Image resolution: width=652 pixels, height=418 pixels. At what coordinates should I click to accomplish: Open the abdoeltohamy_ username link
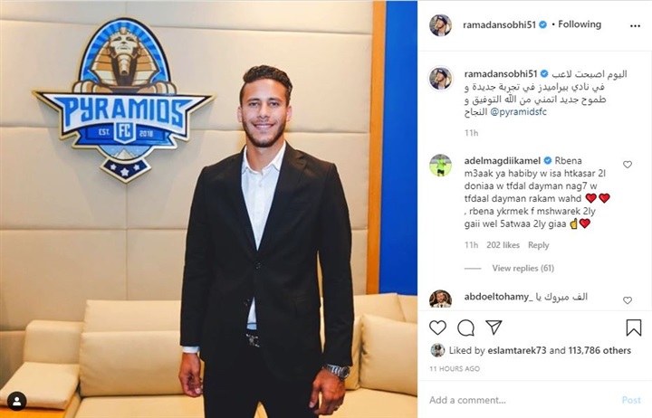click(x=498, y=297)
